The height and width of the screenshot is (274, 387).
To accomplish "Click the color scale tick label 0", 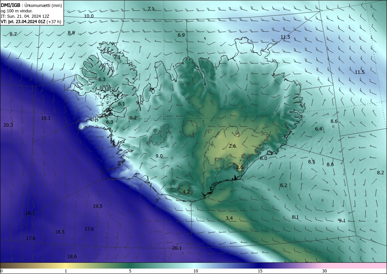I will 2,271.
